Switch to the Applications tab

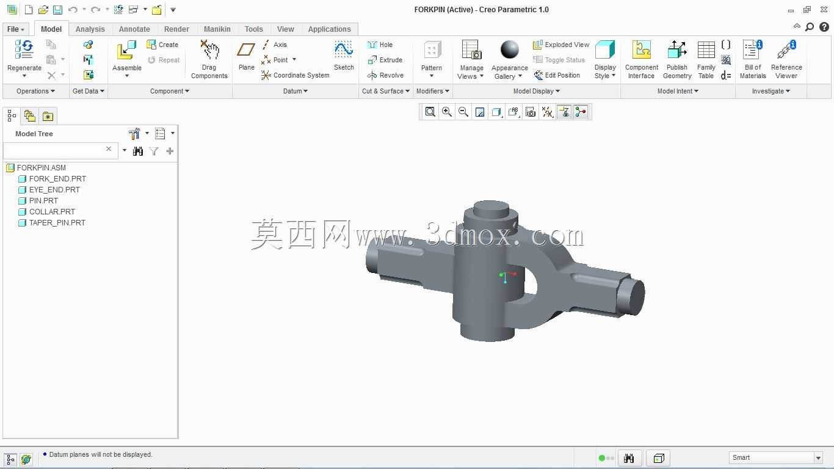329,29
